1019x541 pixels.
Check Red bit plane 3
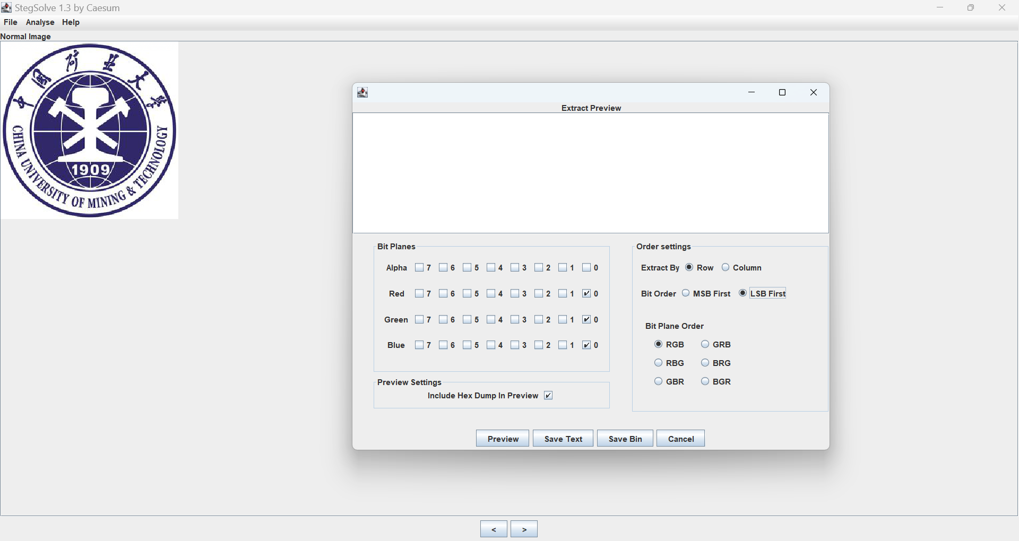click(x=515, y=293)
